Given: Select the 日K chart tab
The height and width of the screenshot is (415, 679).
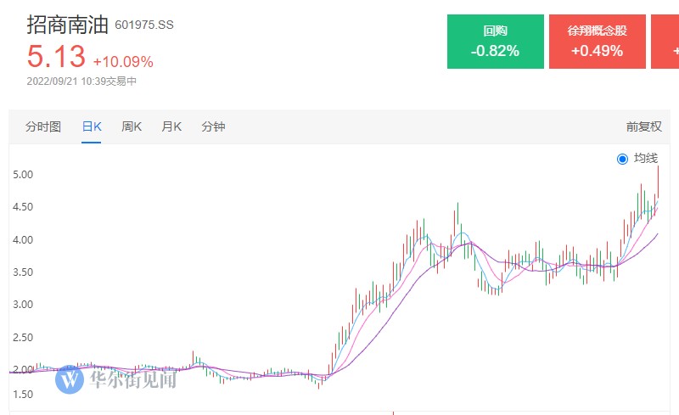Looking at the screenshot, I should pos(92,127).
